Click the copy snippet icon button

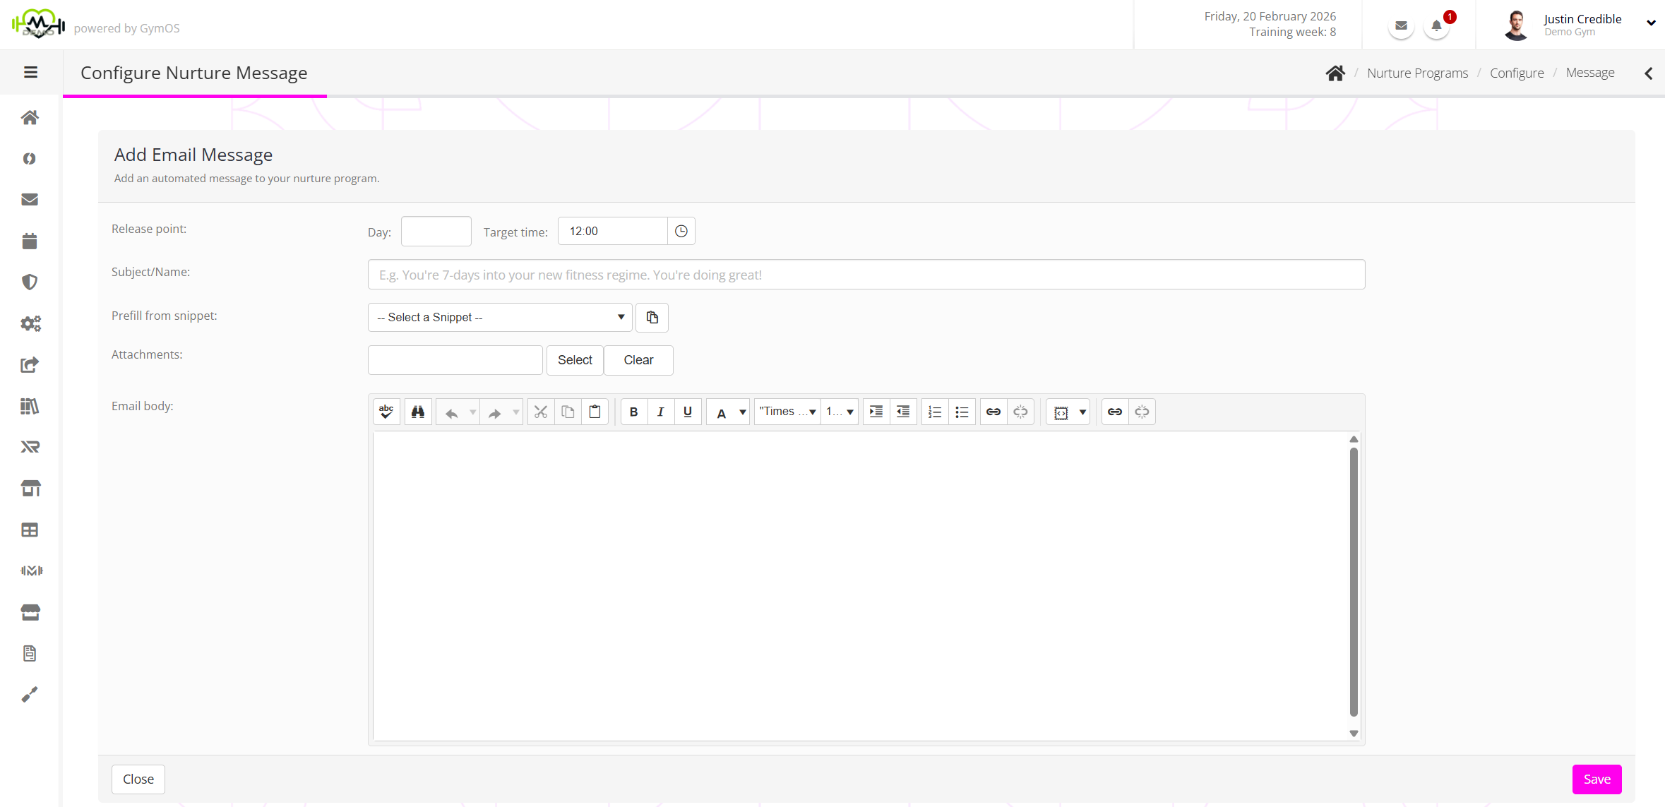click(652, 318)
